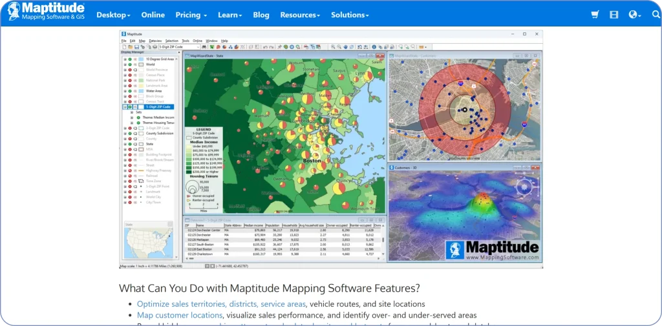Open 'Optimize sales territories, districts, service areas' link
Image resolution: width=662 pixels, height=326 pixels.
click(221, 303)
